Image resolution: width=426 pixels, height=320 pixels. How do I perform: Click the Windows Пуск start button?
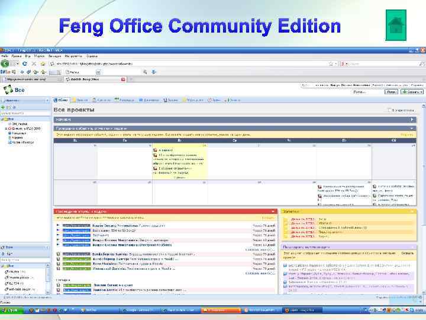tap(12, 310)
